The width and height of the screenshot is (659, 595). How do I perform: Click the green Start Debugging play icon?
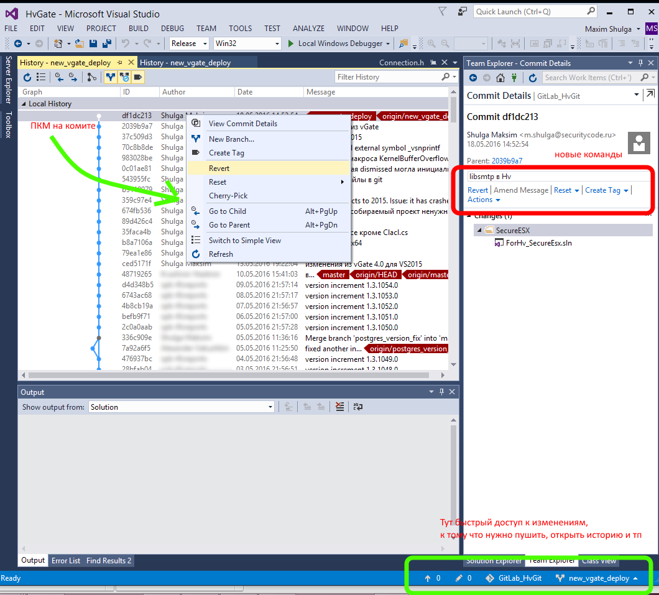point(290,44)
